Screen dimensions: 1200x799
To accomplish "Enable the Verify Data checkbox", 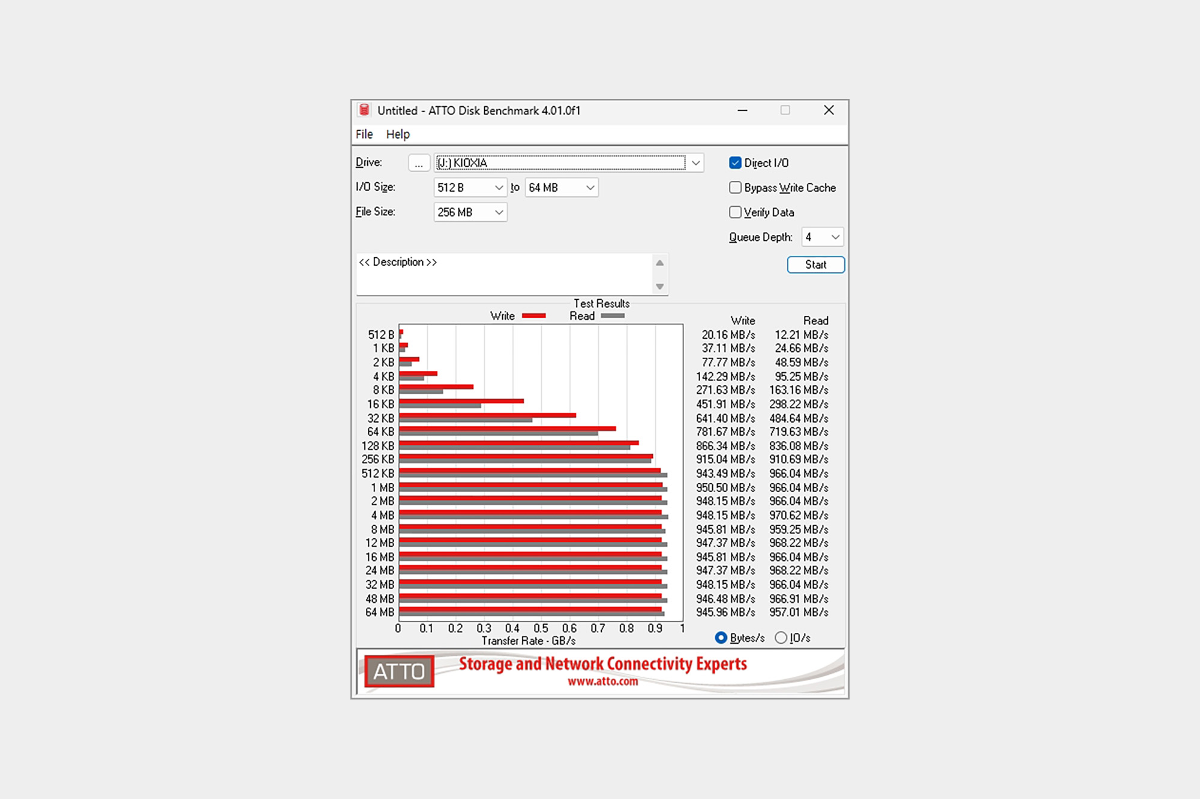I will point(735,212).
